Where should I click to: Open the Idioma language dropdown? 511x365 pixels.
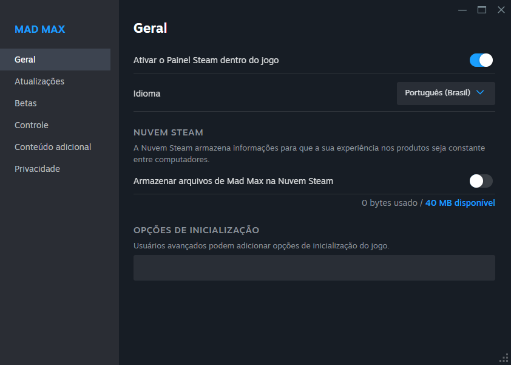click(445, 94)
